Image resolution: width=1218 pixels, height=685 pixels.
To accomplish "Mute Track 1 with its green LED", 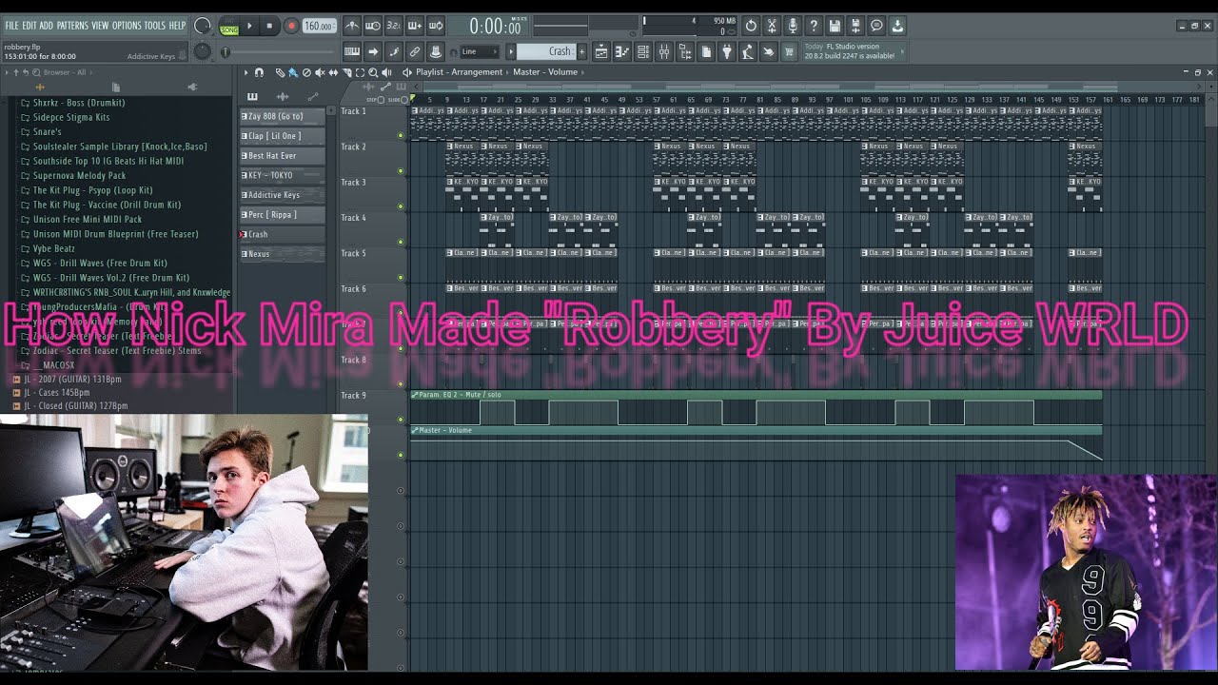I will pos(401,135).
